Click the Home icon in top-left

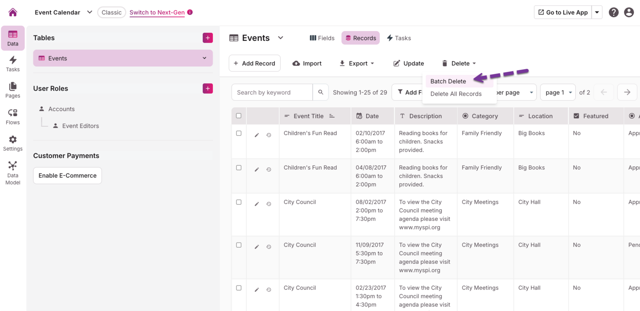[x=13, y=12]
